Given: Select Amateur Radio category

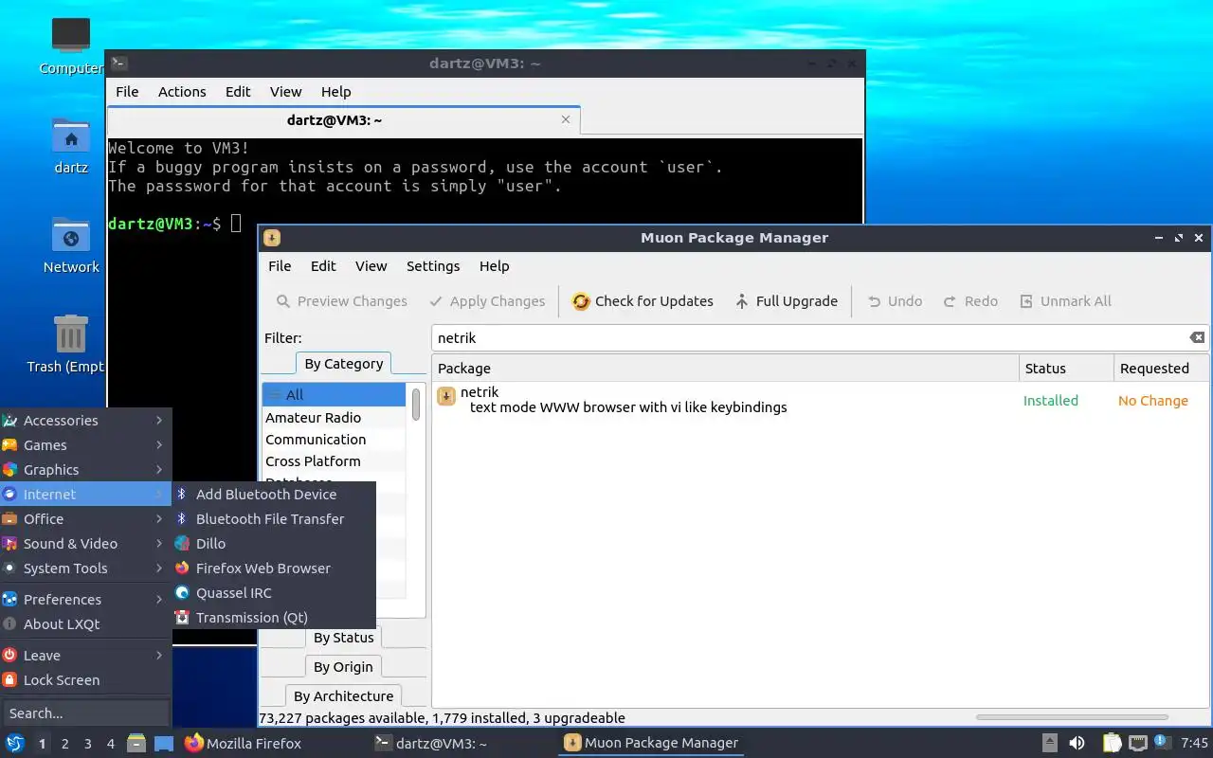Looking at the screenshot, I should 335,418.
